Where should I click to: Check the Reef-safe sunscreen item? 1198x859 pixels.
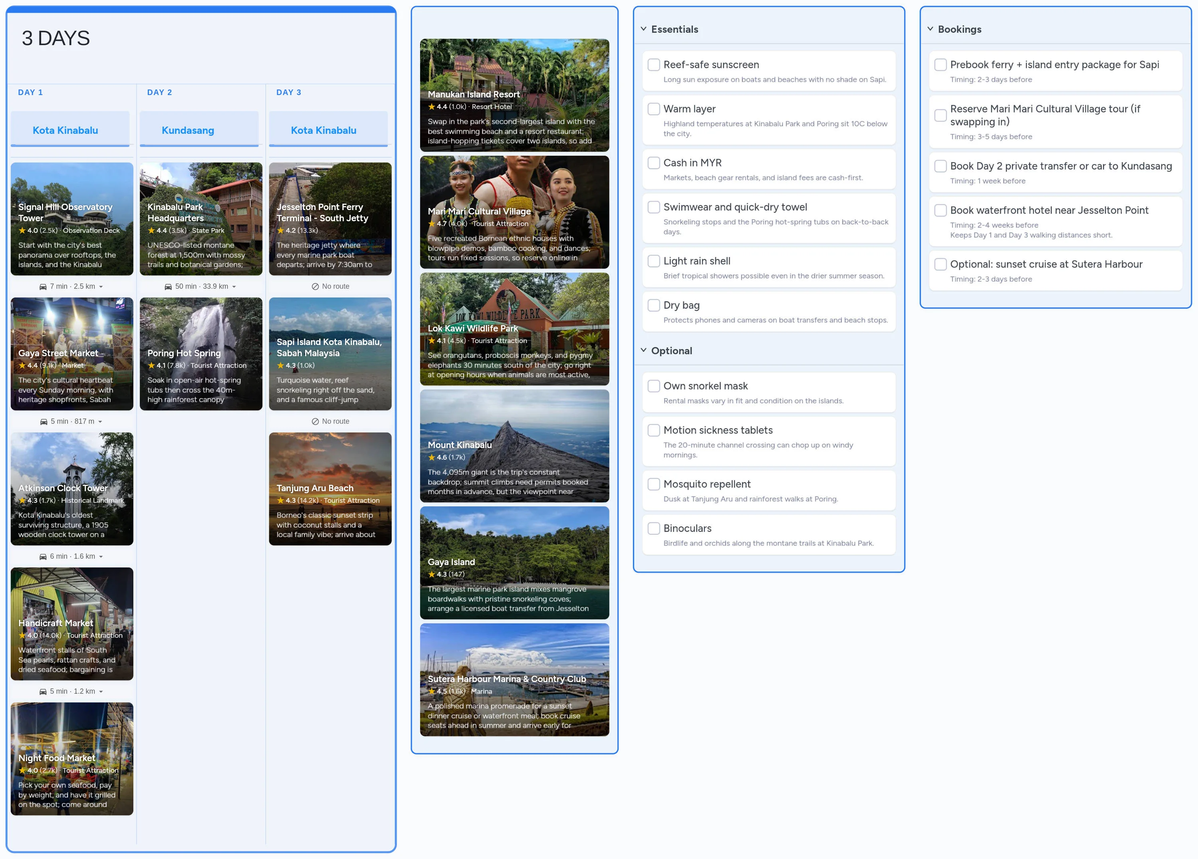(x=654, y=64)
